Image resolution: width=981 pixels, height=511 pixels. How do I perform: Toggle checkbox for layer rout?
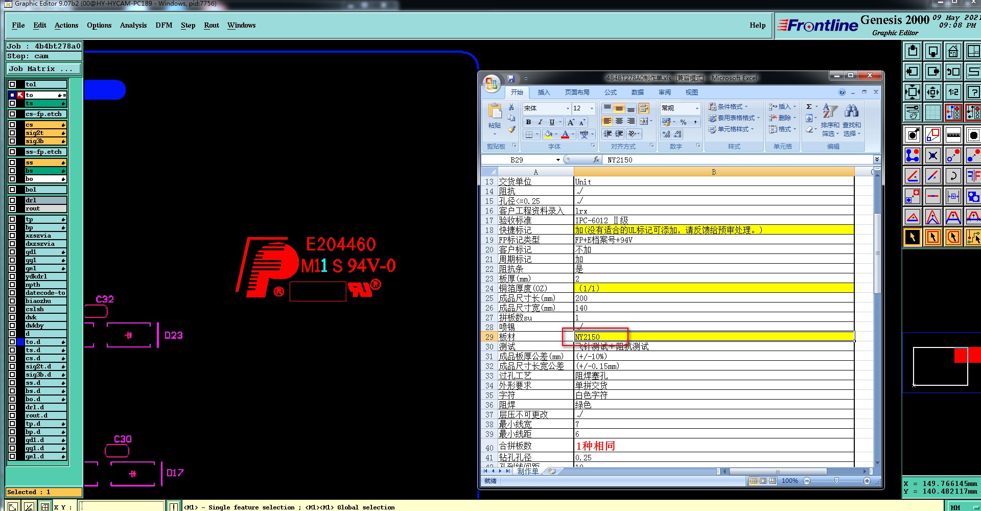click(x=12, y=208)
